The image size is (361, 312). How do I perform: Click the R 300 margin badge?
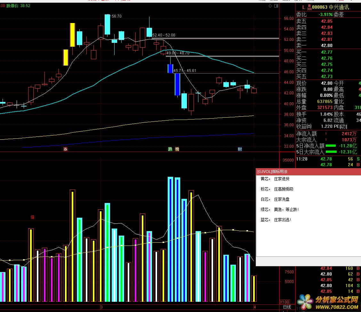[x=309, y=7]
